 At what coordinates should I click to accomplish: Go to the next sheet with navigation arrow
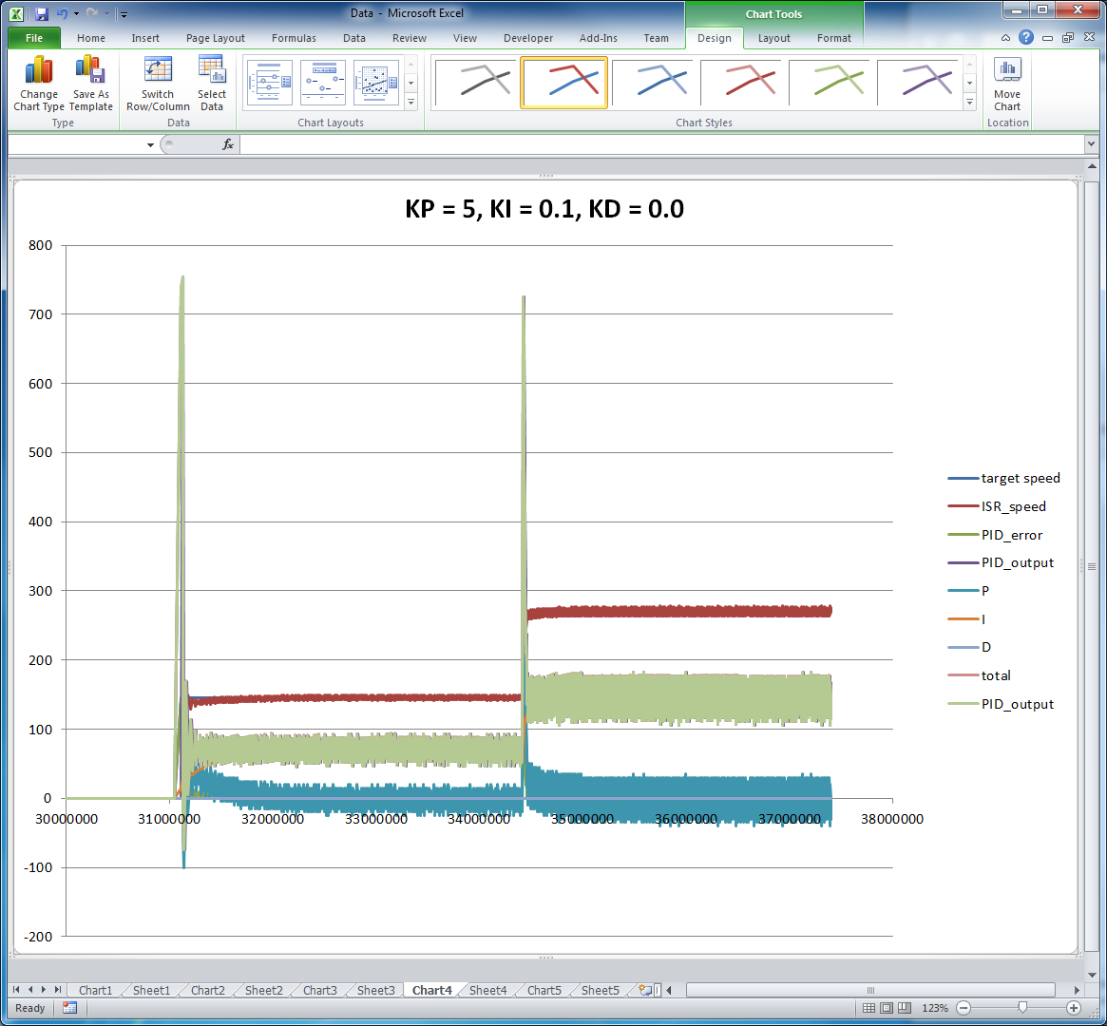pyautogui.click(x=44, y=990)
